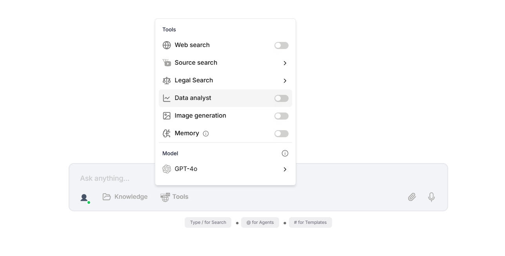Click the globe icon beside Web search
This screenshot has height=256, width=505.
point(167,45)
